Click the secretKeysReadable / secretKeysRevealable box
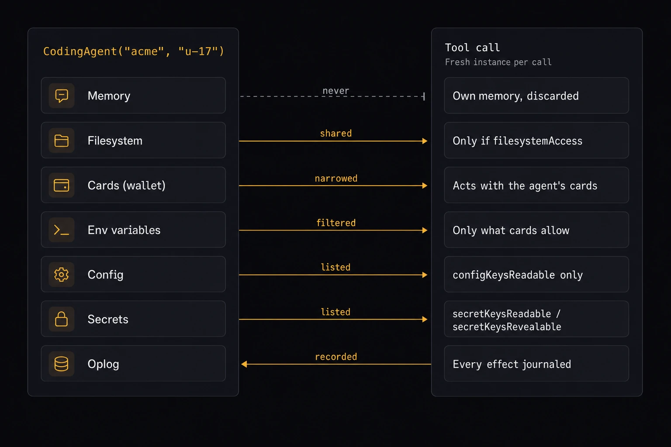Viewport: 671px width, 447px height. click(536, 319)
